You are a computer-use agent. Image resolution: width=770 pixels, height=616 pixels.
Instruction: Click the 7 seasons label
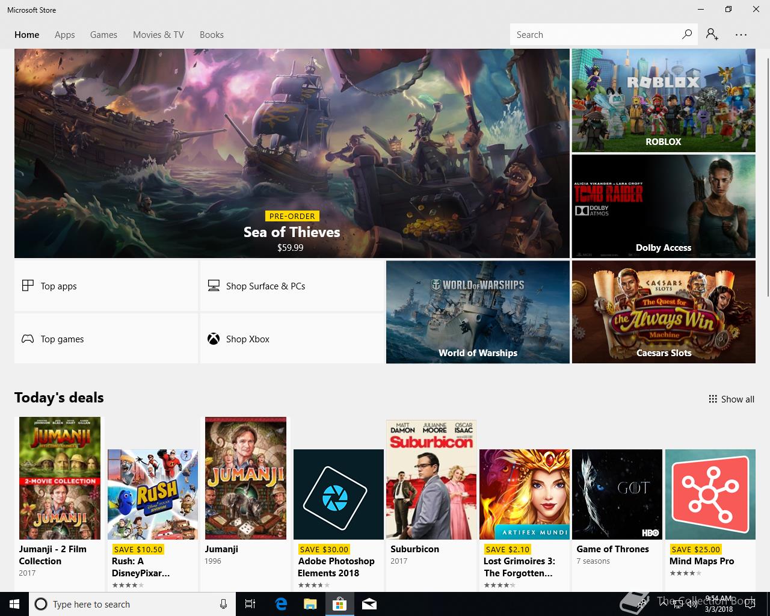click(x=593, y=561)
